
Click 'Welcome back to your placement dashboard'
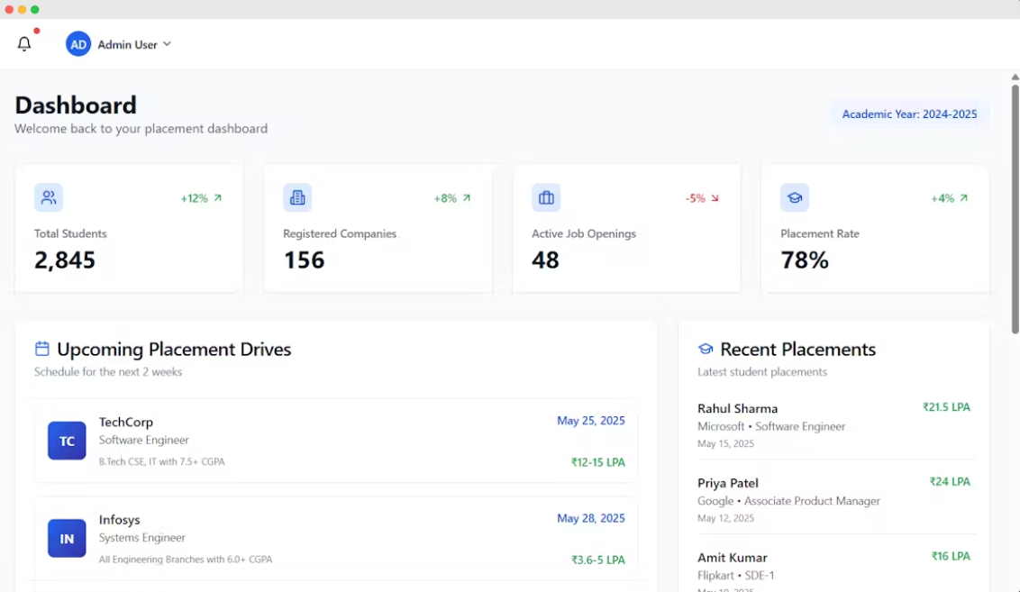[x=141, y=128]
